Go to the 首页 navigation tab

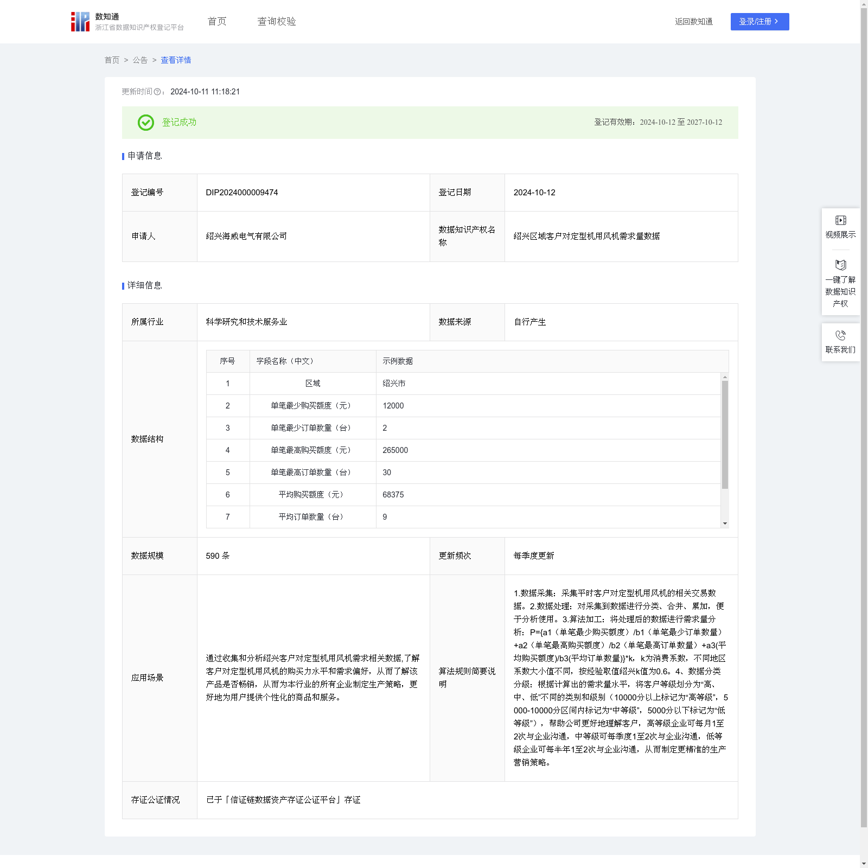pos(217,22)
